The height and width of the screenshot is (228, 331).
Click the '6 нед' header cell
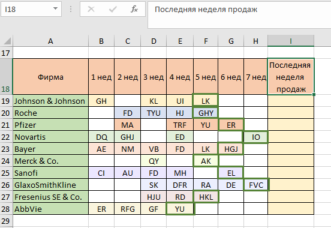pos(231,77)
